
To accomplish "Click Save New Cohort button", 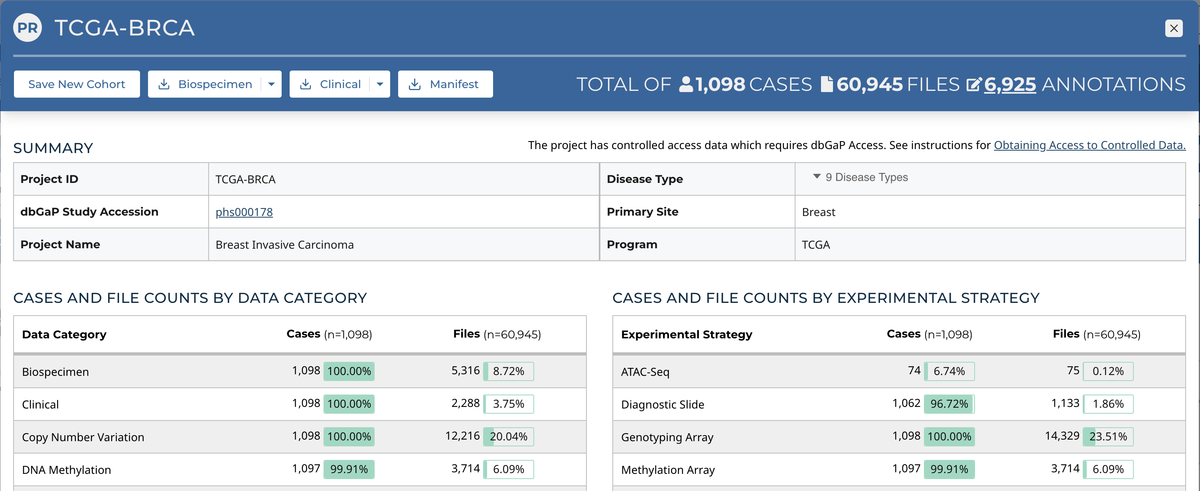I will 77,84.
